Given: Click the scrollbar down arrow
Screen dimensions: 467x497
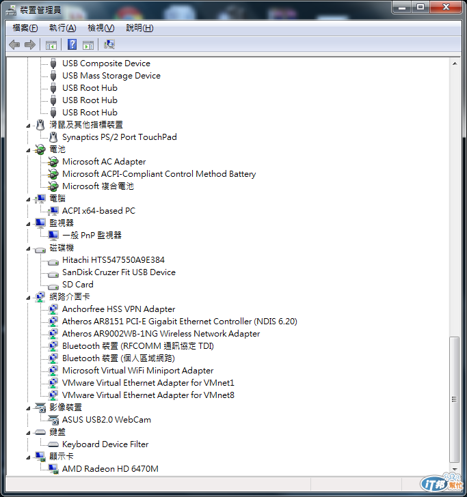Looking at the screenshot, I should pyautogui.click(x=455, y=470).
